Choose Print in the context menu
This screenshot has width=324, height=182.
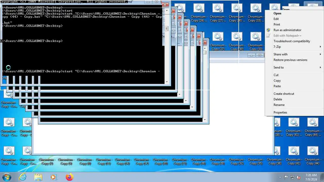(294, 25)
